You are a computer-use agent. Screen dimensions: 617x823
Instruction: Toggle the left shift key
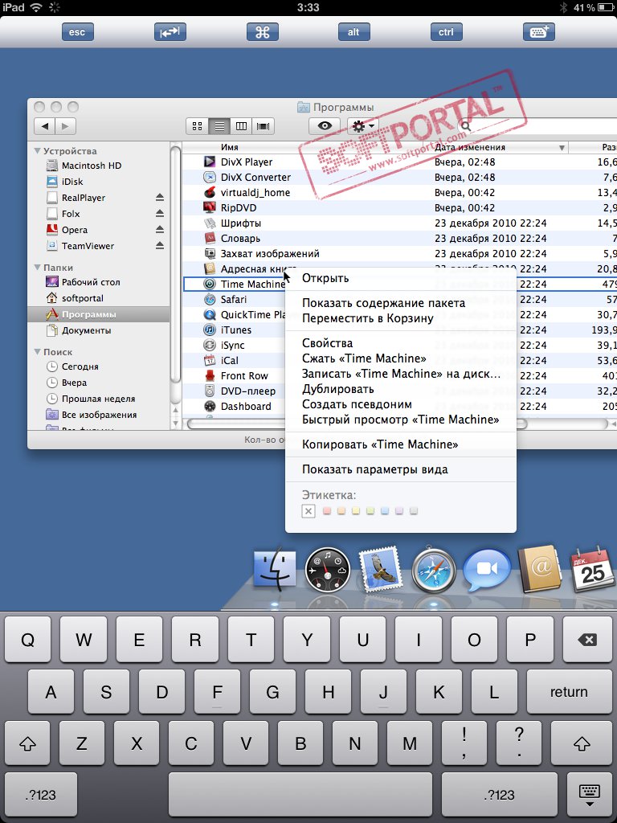coord(27,743)
